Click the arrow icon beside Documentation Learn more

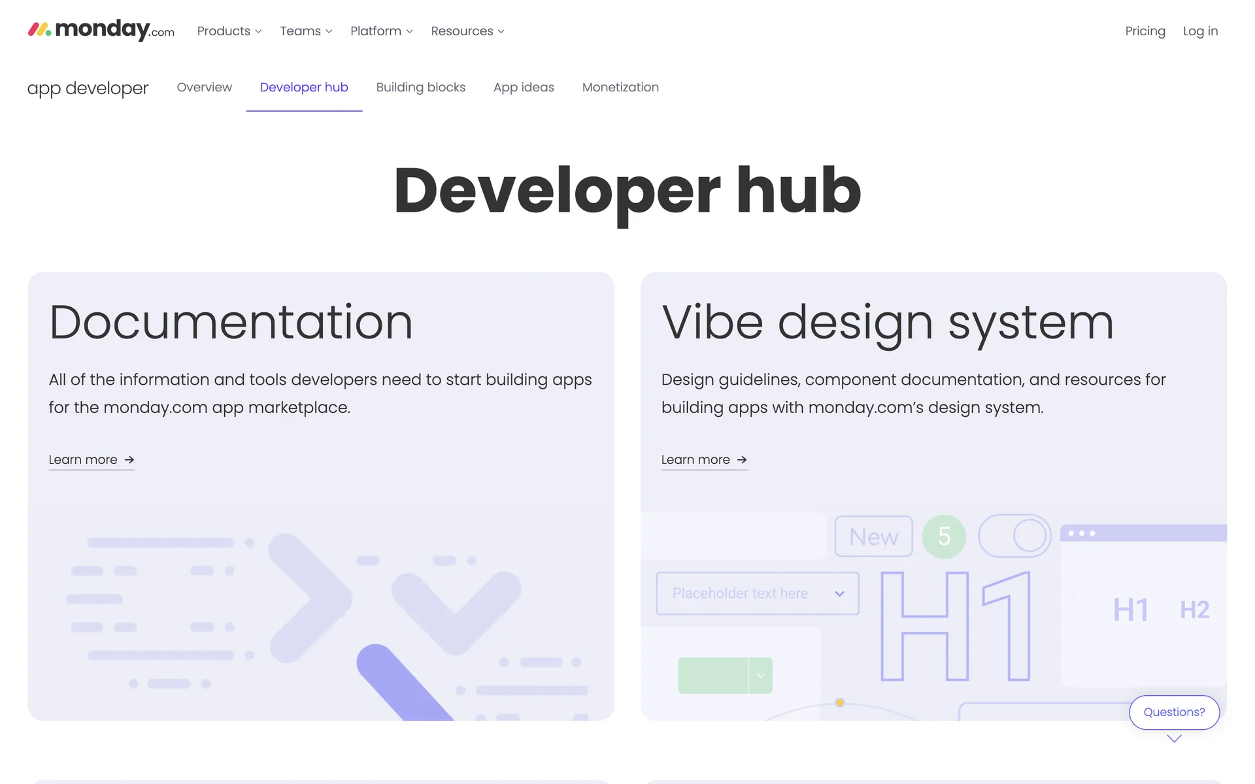129,460
